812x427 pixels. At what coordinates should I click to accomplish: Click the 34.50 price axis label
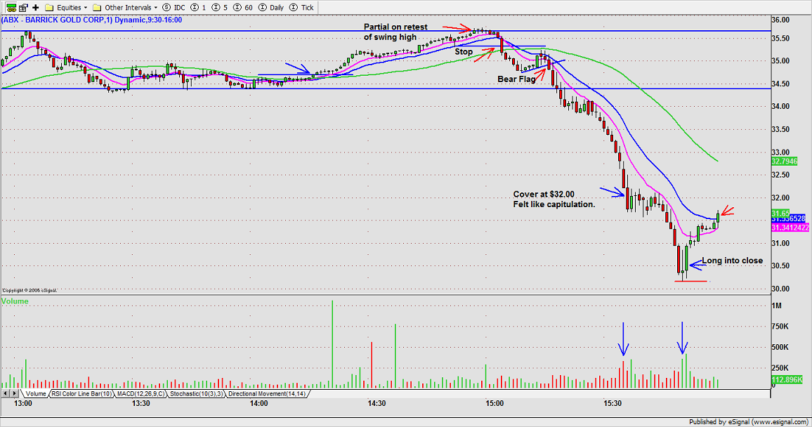tap(780, 84)
